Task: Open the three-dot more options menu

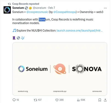Action: point(105,8)
